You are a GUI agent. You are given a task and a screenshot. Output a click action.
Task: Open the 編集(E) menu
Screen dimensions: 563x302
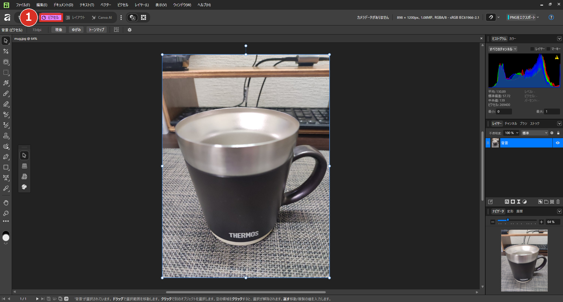tap(42, 5)
